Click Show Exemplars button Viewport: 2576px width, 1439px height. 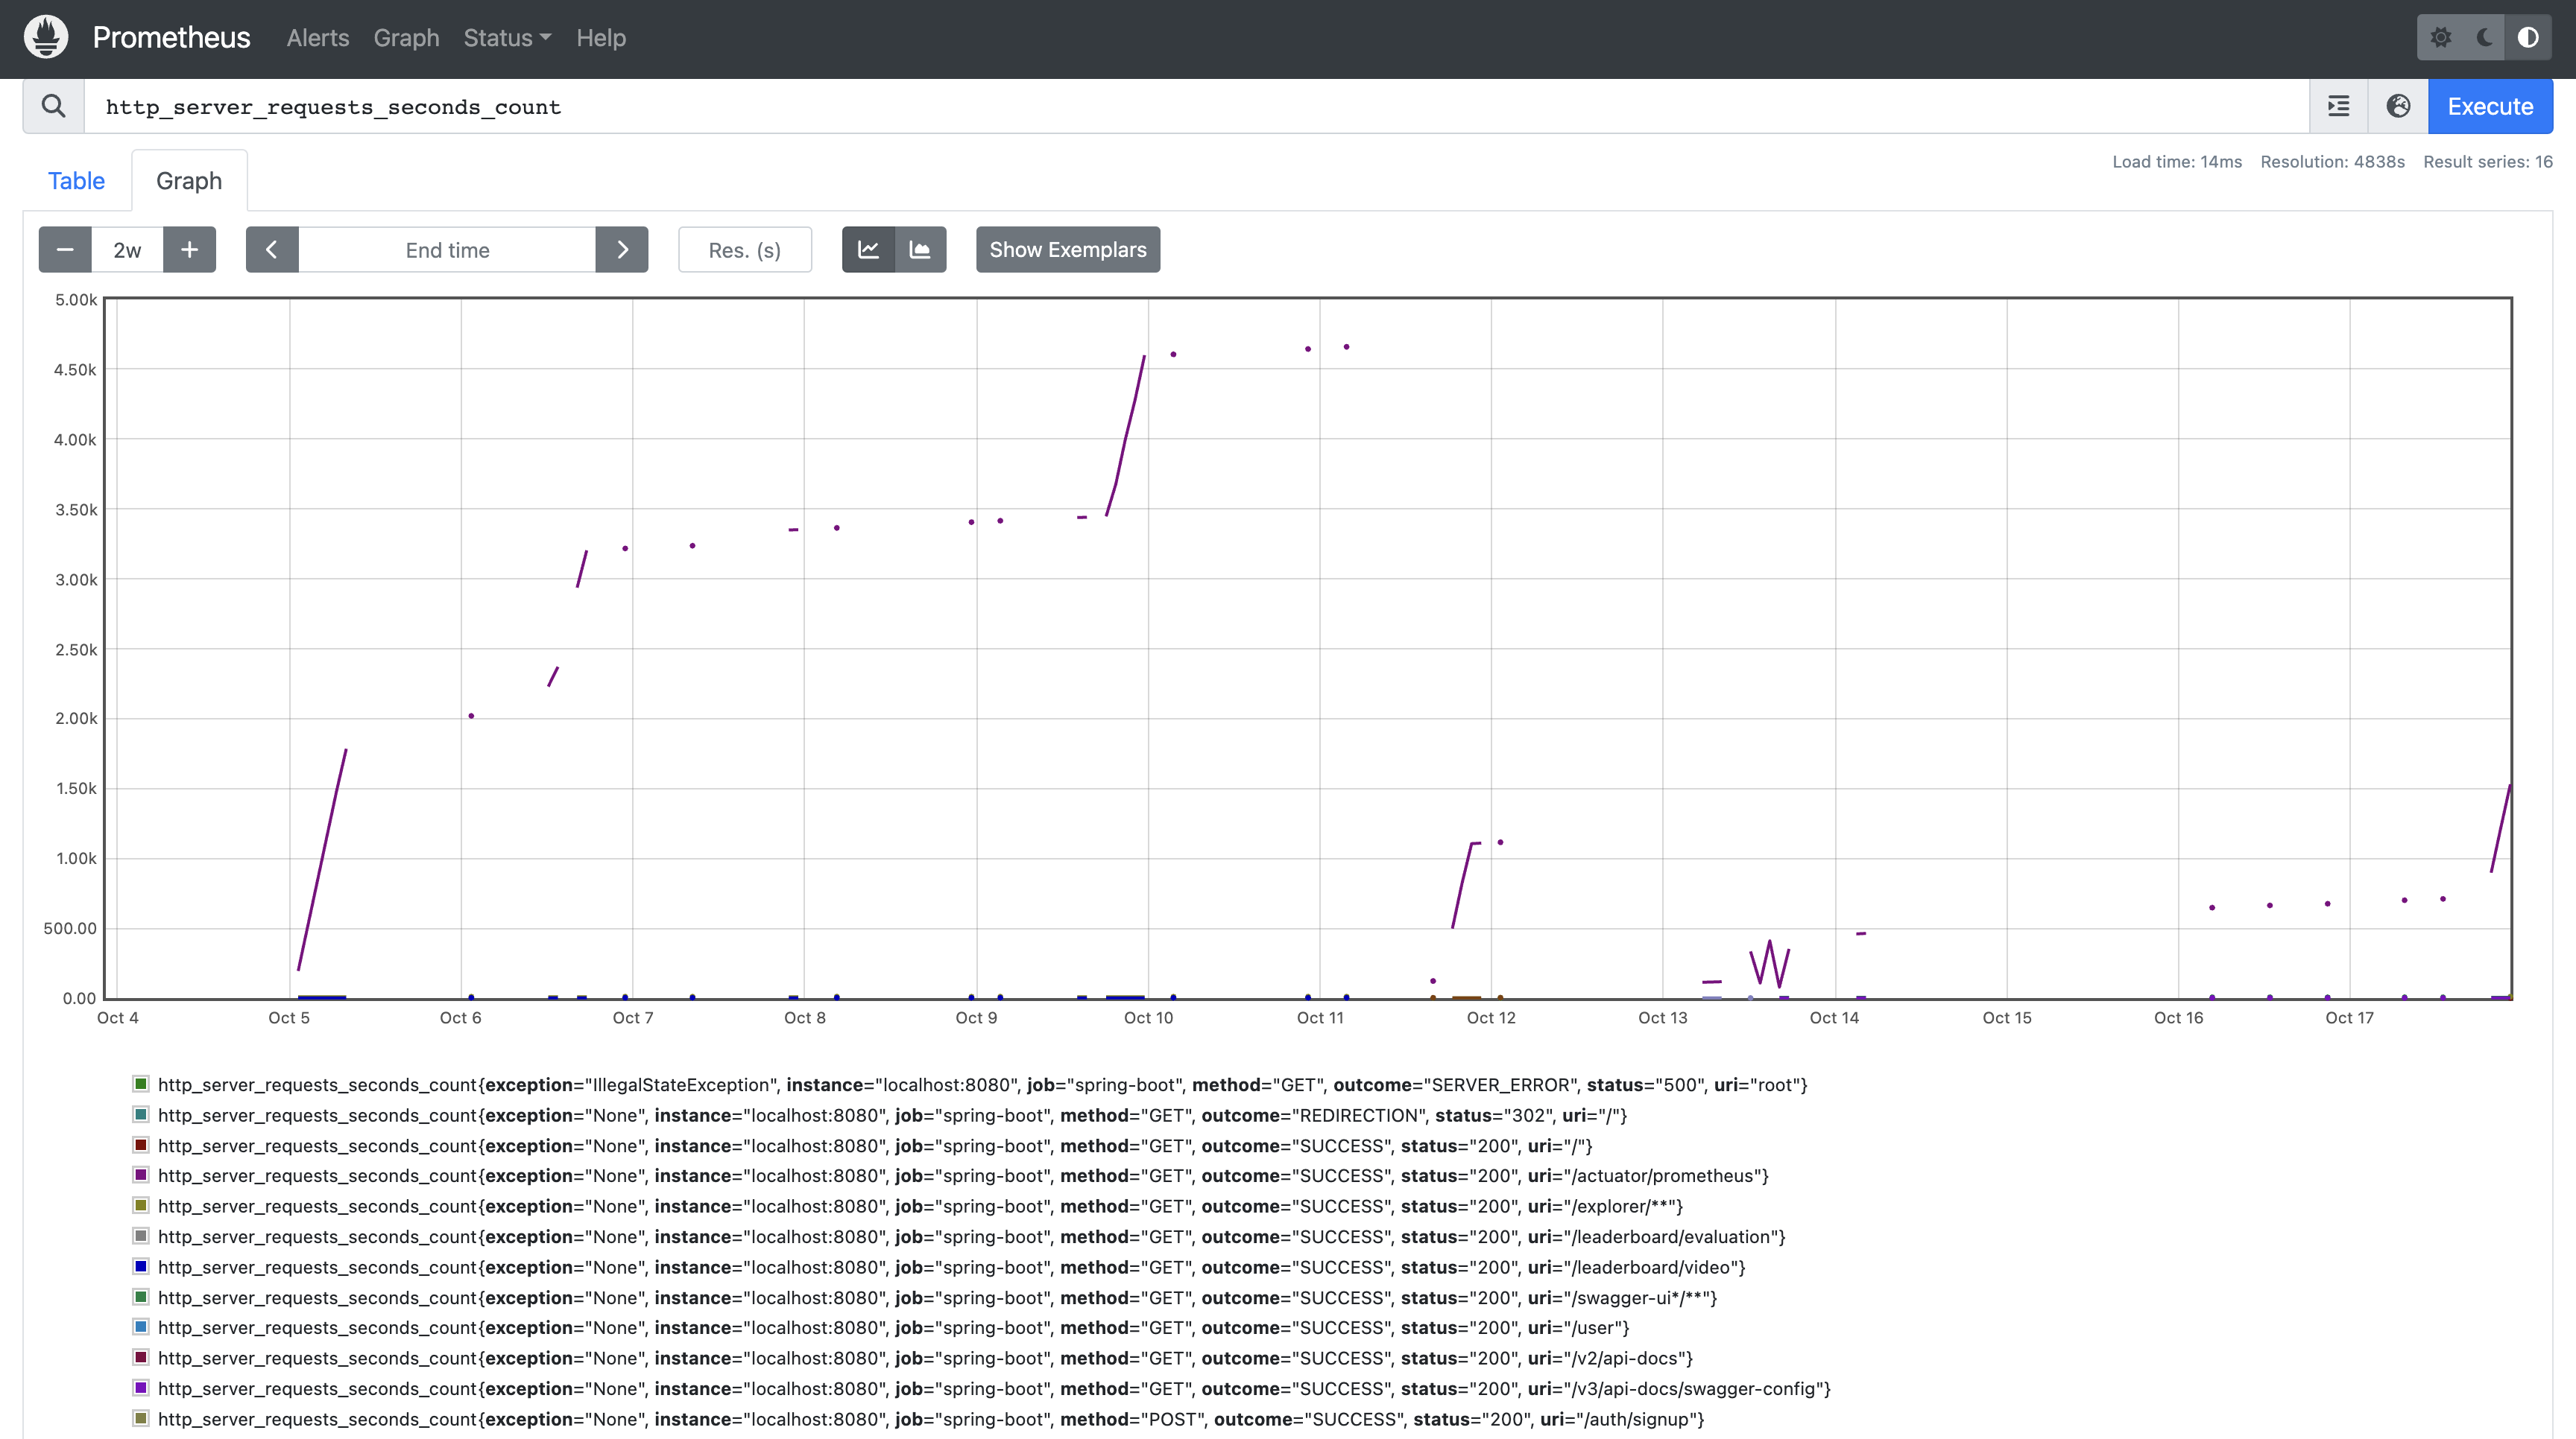tap(1068, 250)
